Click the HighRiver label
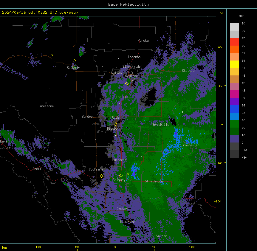 (x=128, y=221)
